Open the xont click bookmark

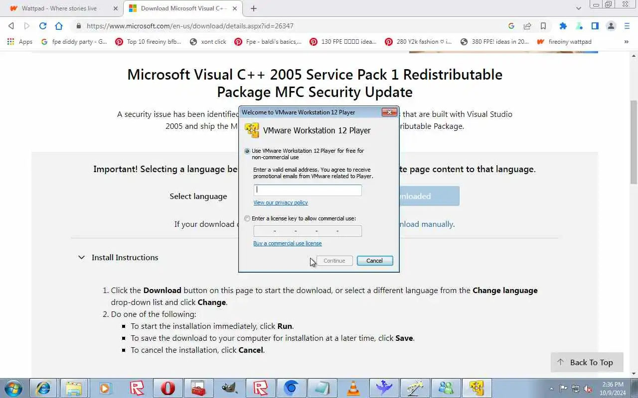208,42
